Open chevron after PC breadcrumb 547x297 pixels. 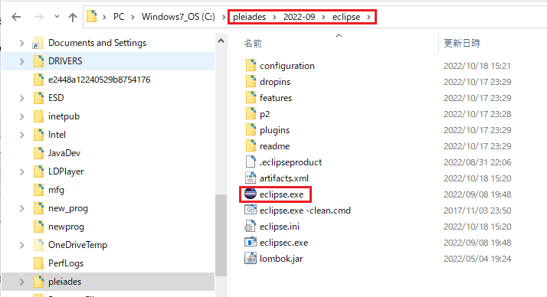[x=133, y=17]
